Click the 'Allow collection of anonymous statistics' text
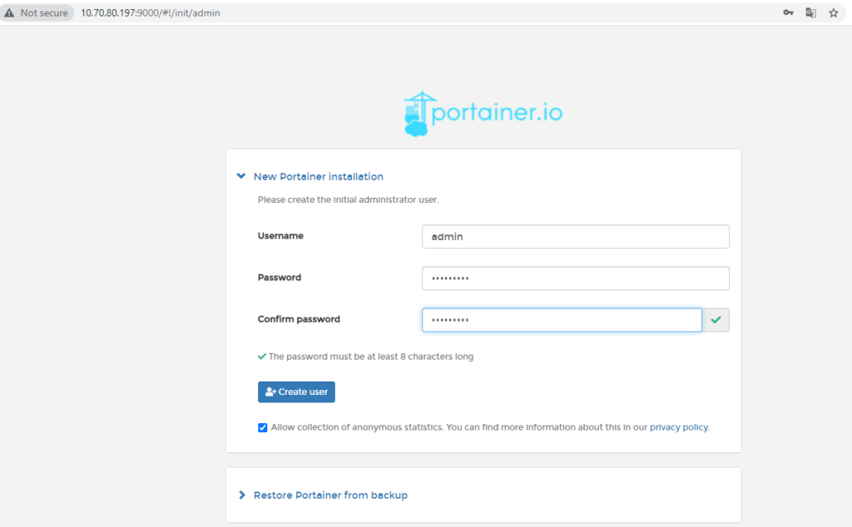 358,427
